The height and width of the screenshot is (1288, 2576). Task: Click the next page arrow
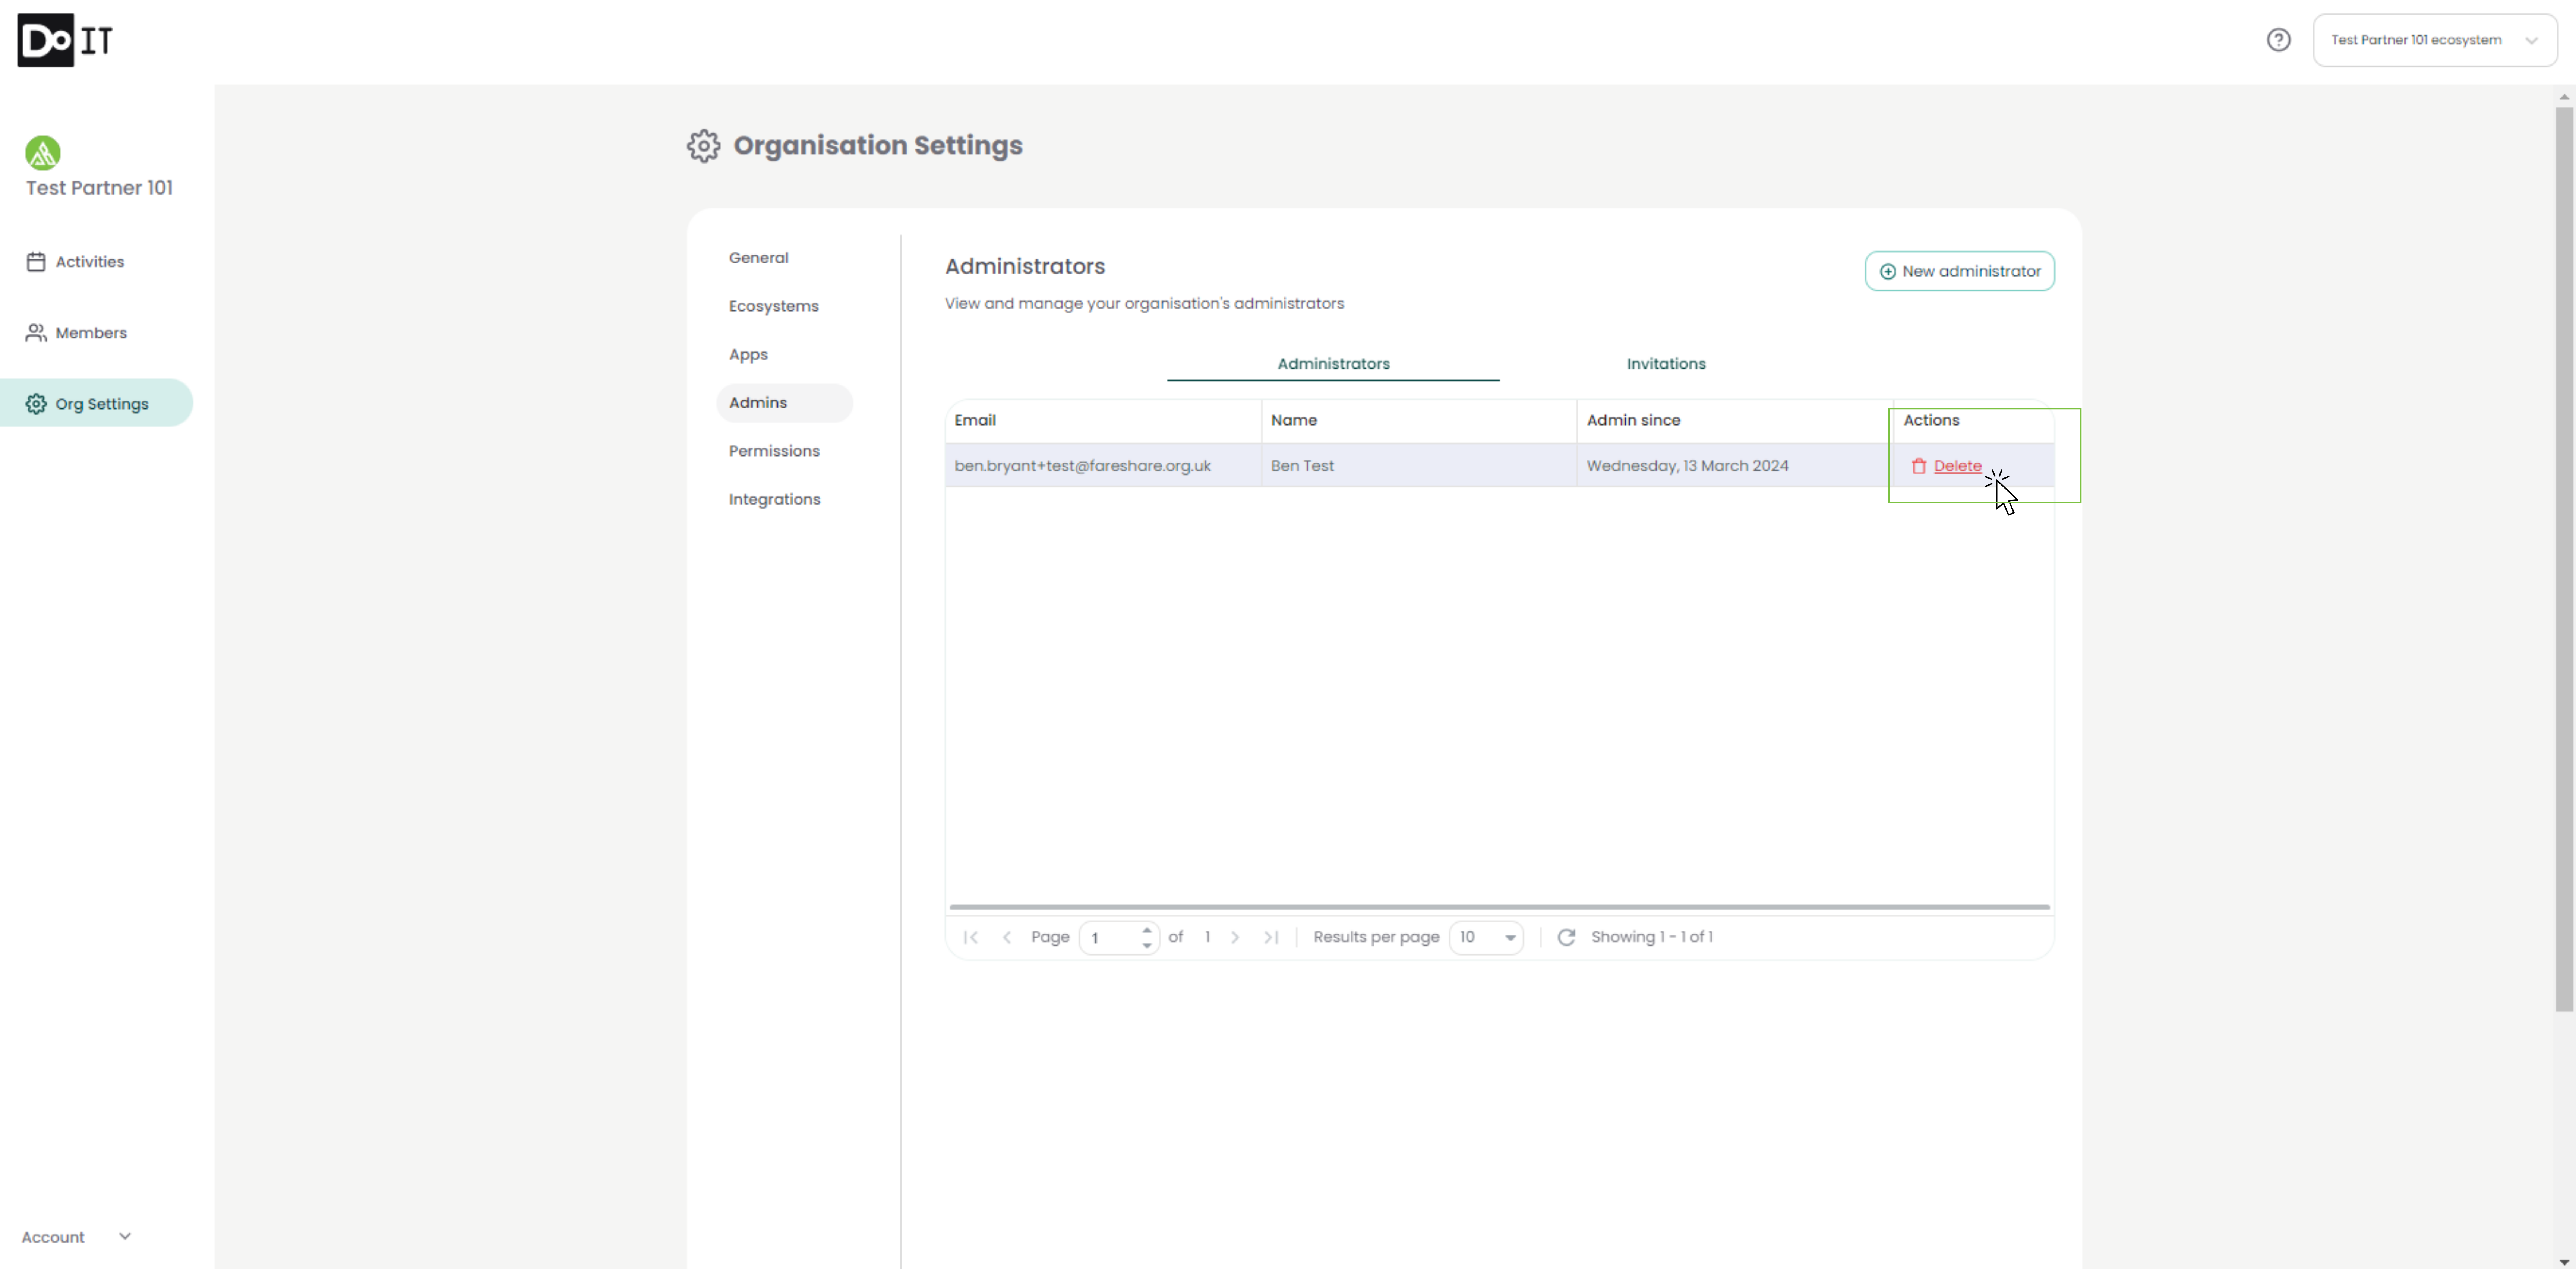(1235, 937)
